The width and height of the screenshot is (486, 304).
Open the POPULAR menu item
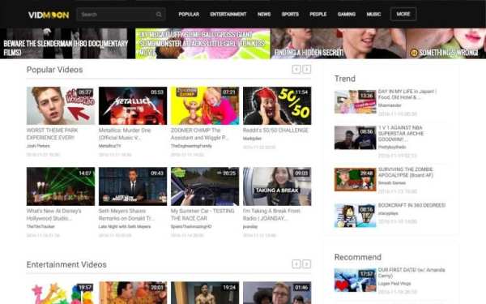189,15
